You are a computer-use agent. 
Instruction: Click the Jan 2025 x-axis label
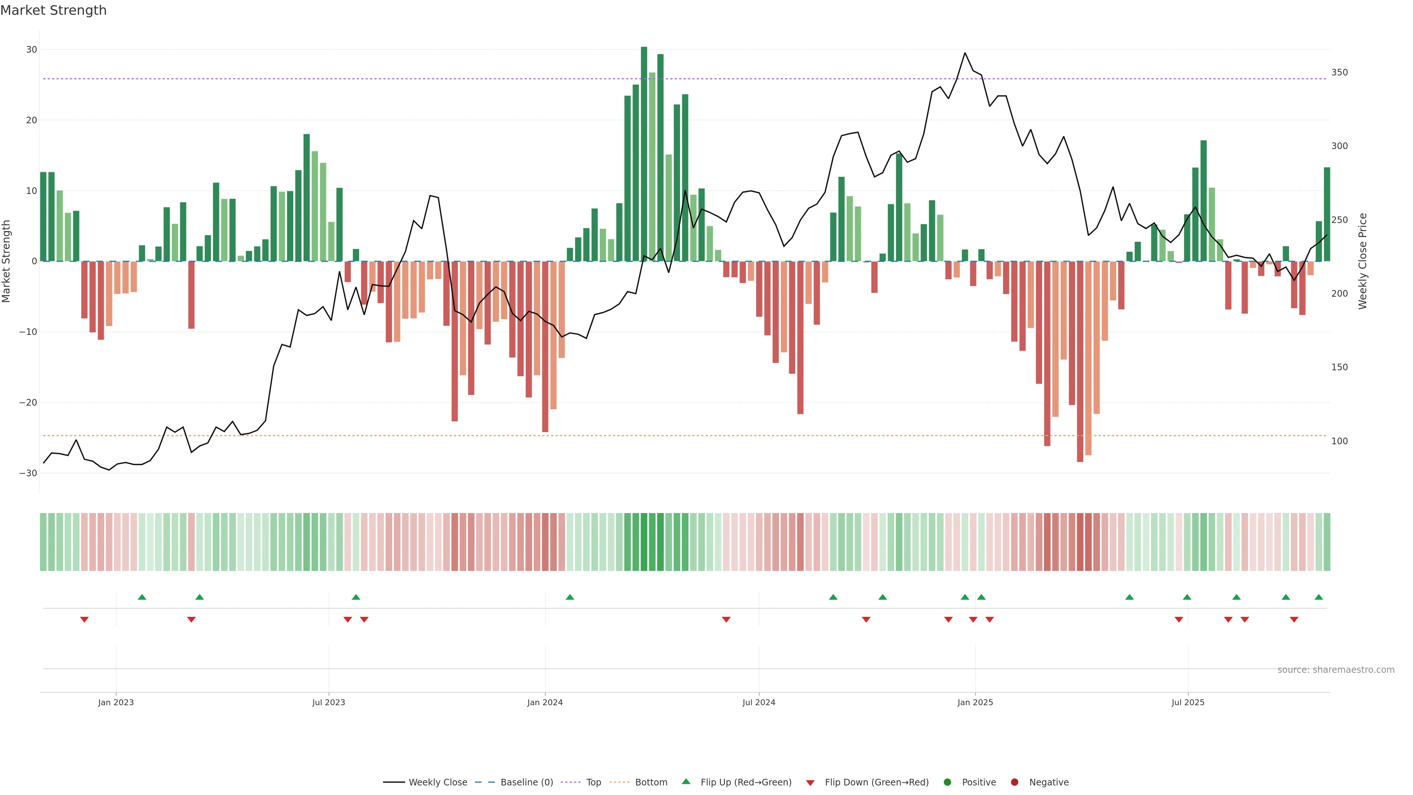pyautogui.click(x=975, y=702)
